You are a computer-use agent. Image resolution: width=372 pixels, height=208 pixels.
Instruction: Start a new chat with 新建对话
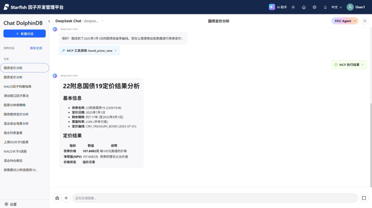24,34
